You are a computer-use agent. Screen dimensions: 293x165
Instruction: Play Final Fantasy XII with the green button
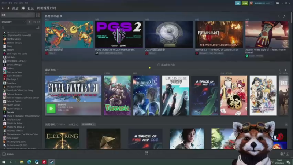point(51,109)
